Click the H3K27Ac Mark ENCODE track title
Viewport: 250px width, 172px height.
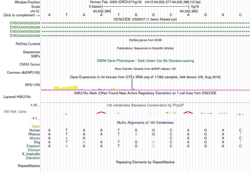pos(145,93)
